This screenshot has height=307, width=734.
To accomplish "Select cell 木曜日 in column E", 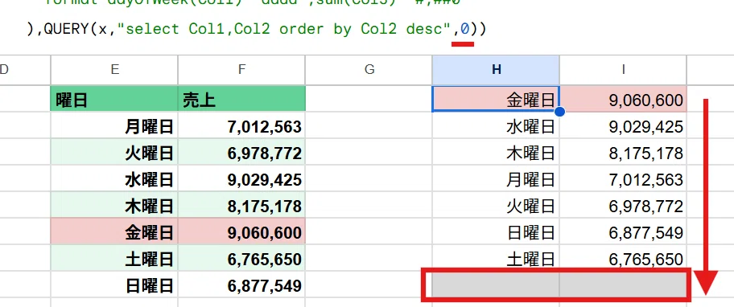I will coord(114,206).
